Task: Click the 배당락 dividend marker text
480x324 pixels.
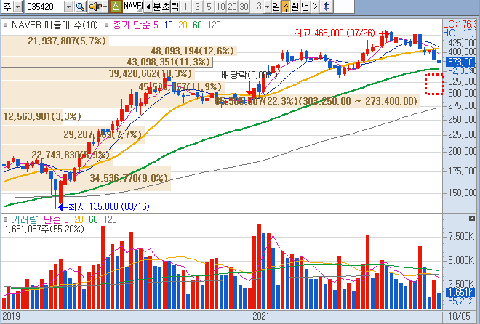Action: coord(249,75)
